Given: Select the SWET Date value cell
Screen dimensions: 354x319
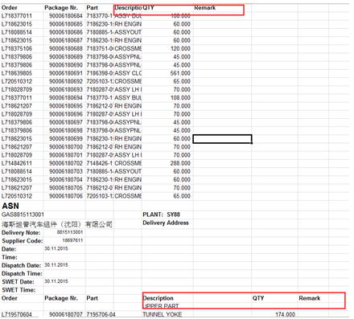Looking at the screenshot, I should pos(56,281).
